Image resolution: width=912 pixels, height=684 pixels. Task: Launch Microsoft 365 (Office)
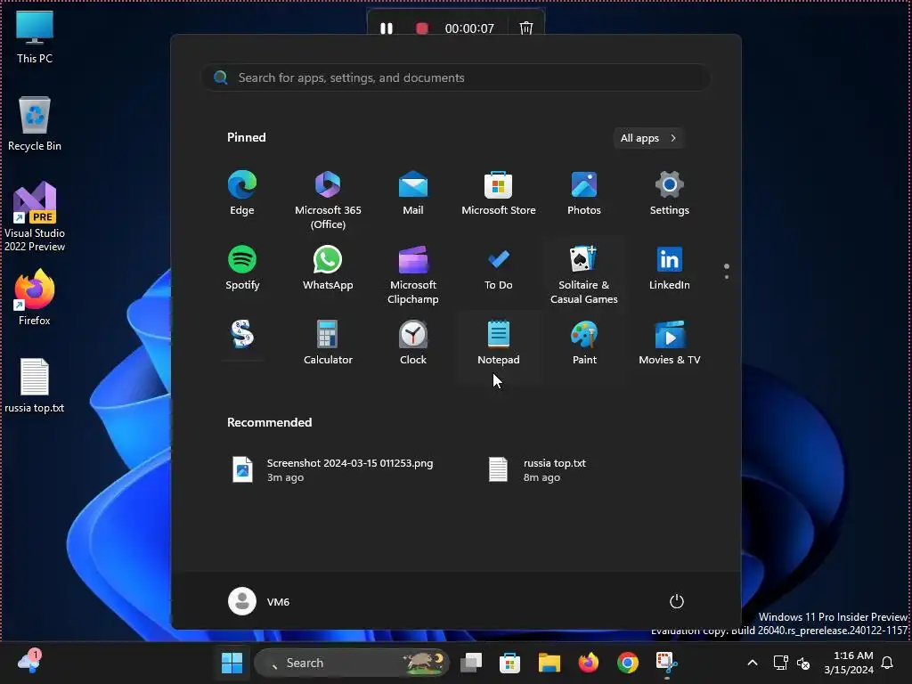(x=328, y=199)
